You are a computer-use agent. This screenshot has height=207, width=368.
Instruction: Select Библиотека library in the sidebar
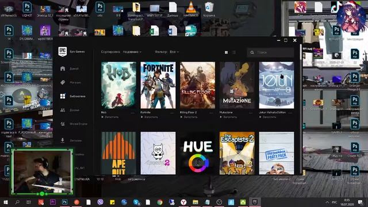coord(72,96)
